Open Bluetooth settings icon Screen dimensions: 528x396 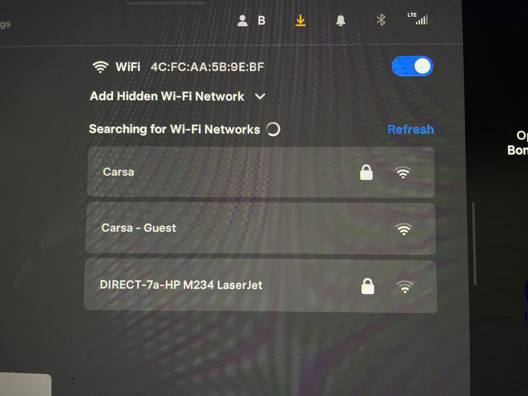point(381,20)
